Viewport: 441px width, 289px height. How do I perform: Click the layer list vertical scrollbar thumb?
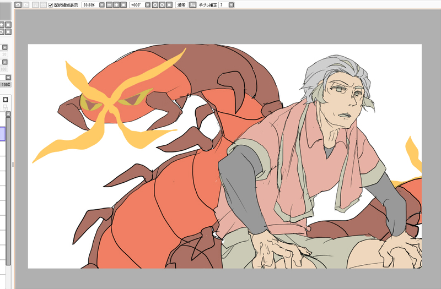coord(8,191)
